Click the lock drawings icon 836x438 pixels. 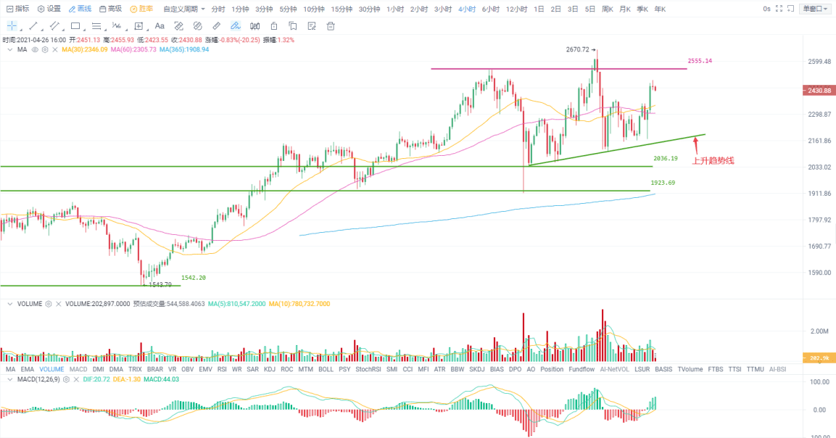[274, 25]
